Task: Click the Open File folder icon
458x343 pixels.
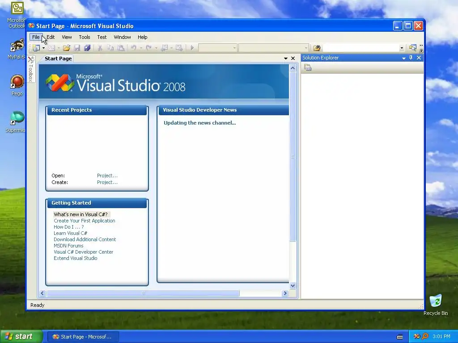Action: [67, 48]
